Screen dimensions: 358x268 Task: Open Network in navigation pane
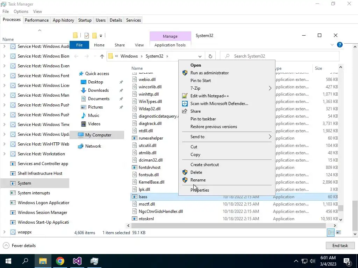(x=93, y=146)
